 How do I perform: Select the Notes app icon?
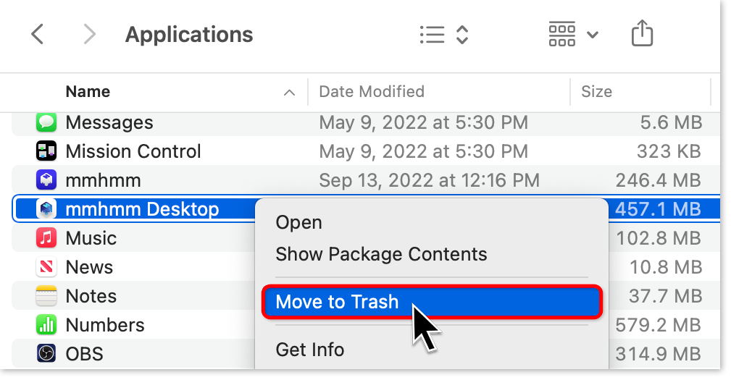coord(46,296)
